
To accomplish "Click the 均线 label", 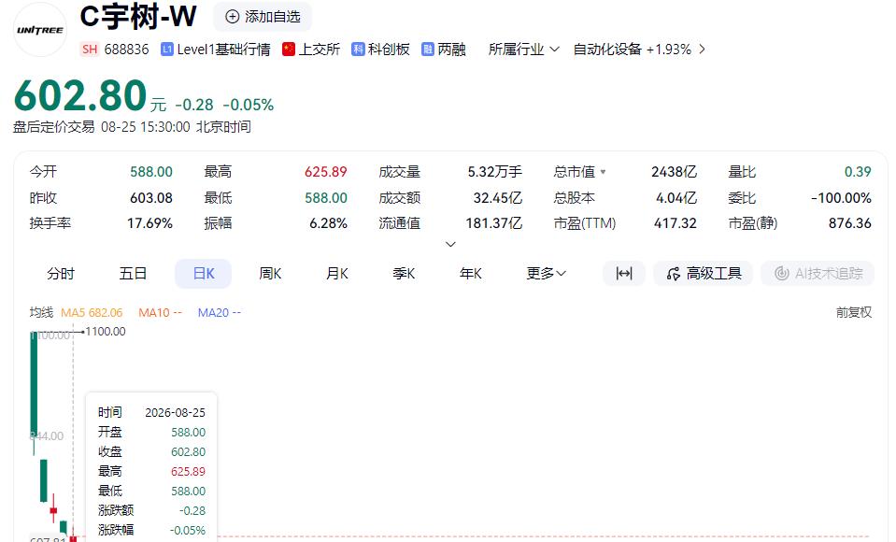I will click(41, 312).
